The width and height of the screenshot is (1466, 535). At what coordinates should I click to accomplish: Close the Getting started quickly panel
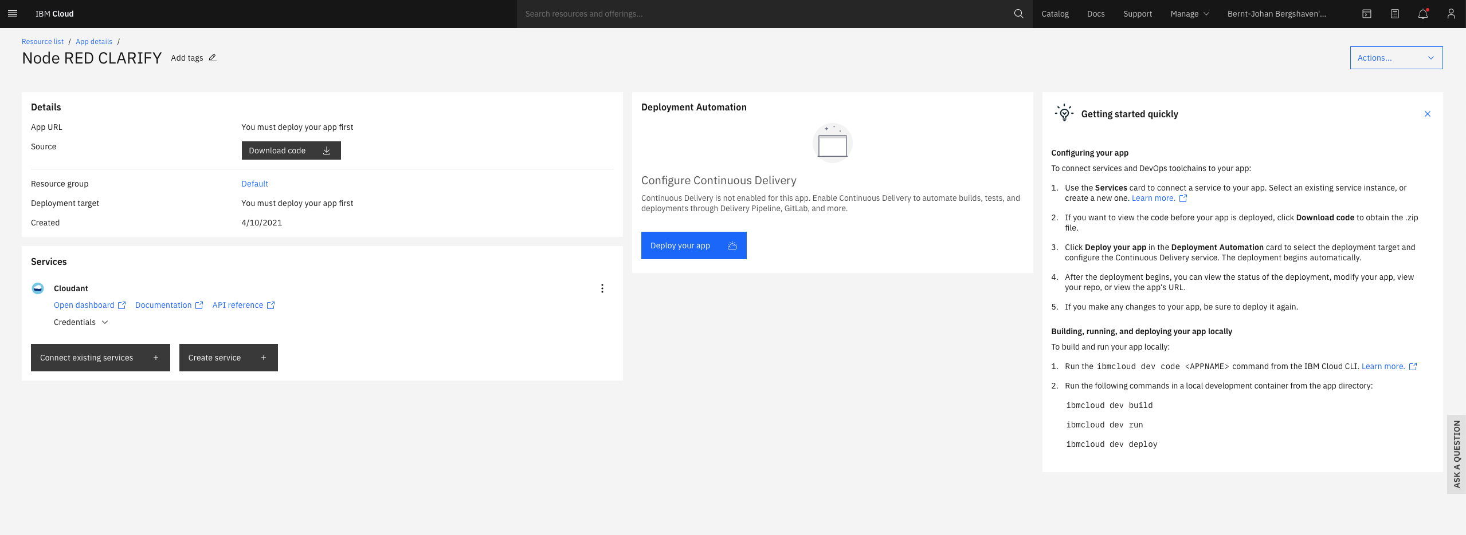1428,114
